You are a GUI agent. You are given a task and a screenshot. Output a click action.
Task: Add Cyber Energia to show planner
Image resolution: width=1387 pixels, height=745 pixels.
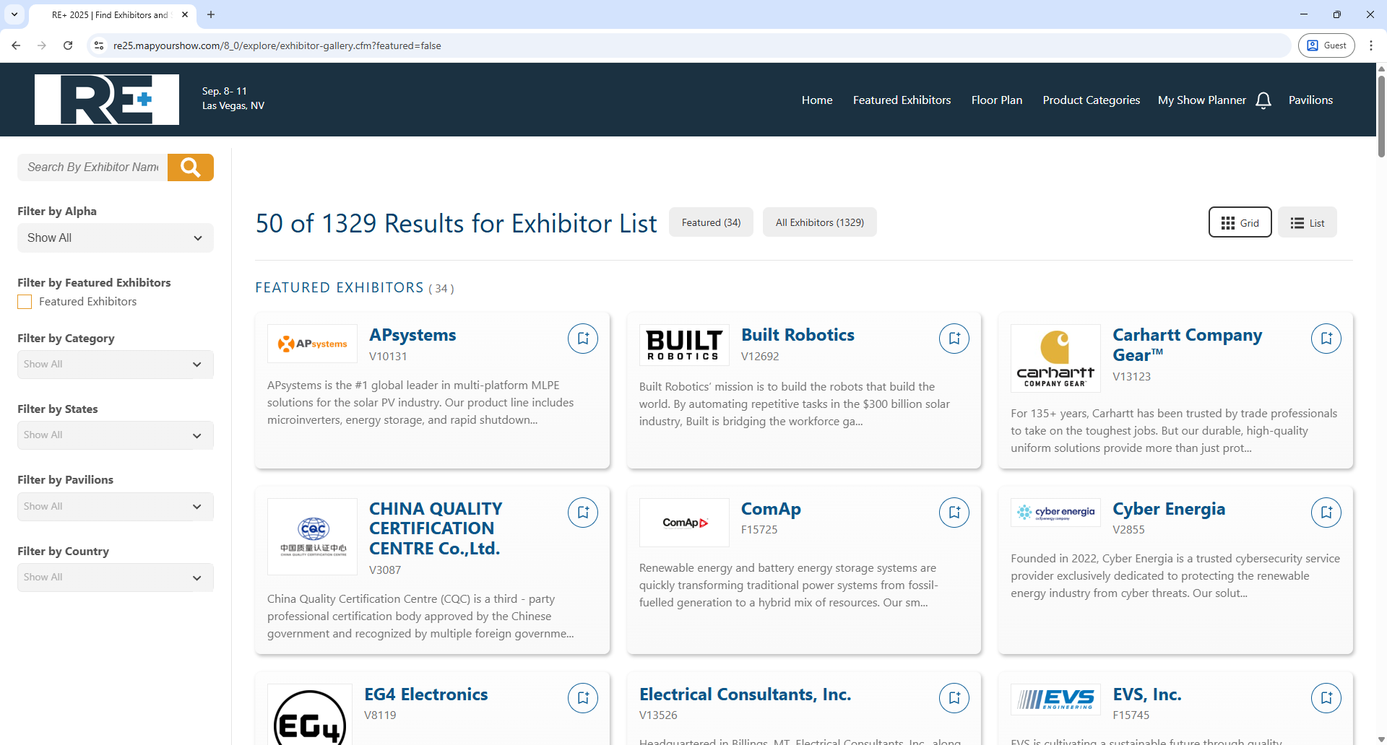1326,512
